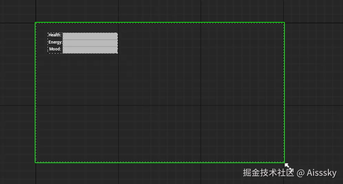This screenshot has height=184, width=343.
Task: Click the bottom-left corner of green canvas
Action: 35,162
